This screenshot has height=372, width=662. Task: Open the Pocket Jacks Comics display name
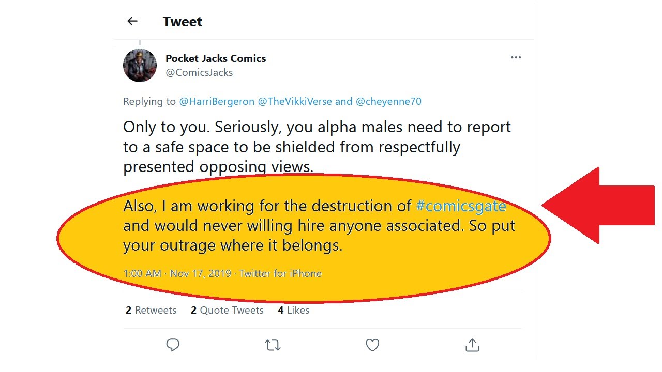click(216, 58)
